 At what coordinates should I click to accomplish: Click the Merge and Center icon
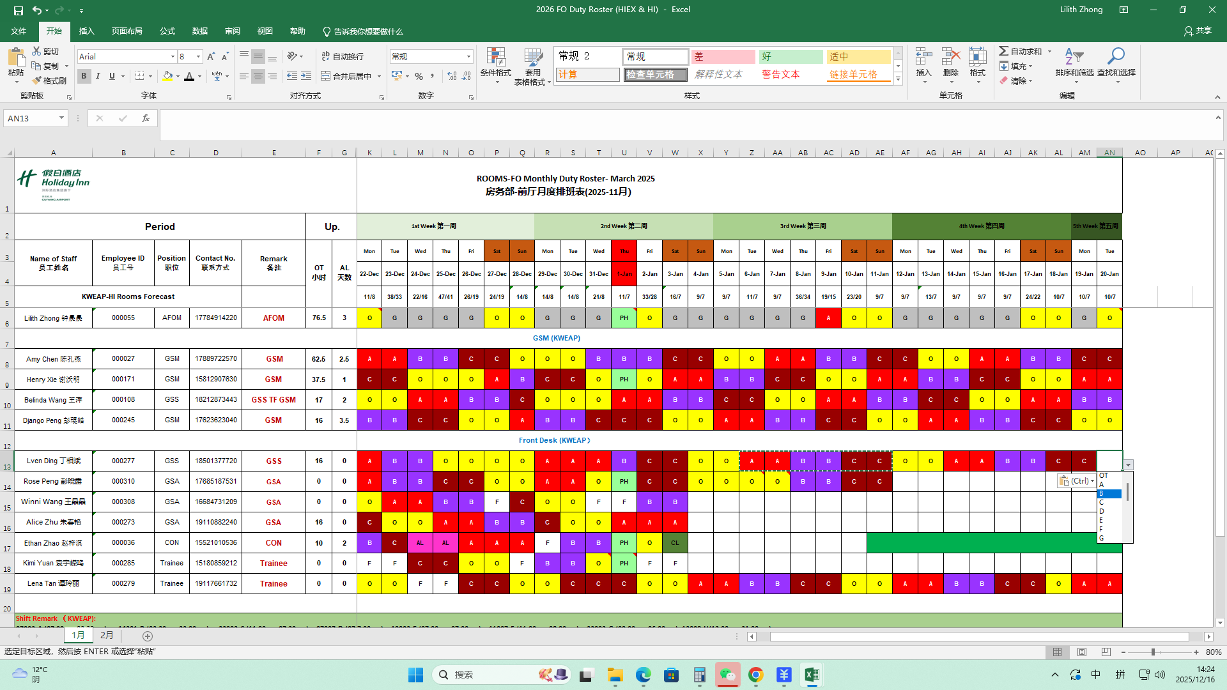[x=326, y=76]
